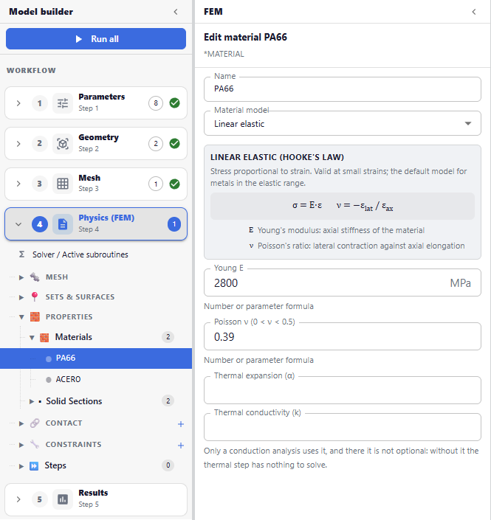The height and width of the screenshot is (520, 491).
Task: Expand the MESH tree node
Action: pos(21,277)
